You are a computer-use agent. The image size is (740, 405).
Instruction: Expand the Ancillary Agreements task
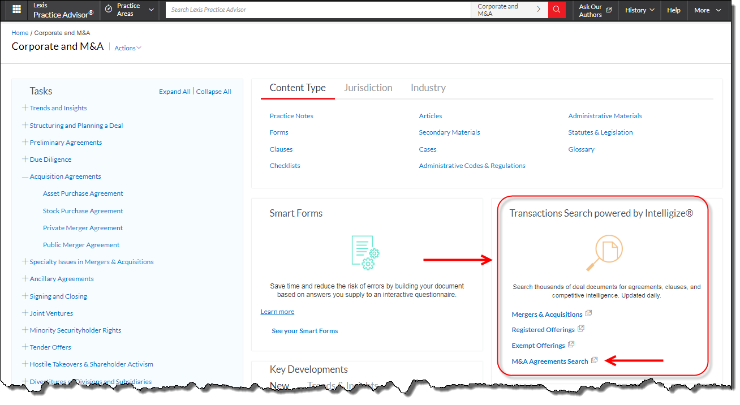(x=25, y=278)
